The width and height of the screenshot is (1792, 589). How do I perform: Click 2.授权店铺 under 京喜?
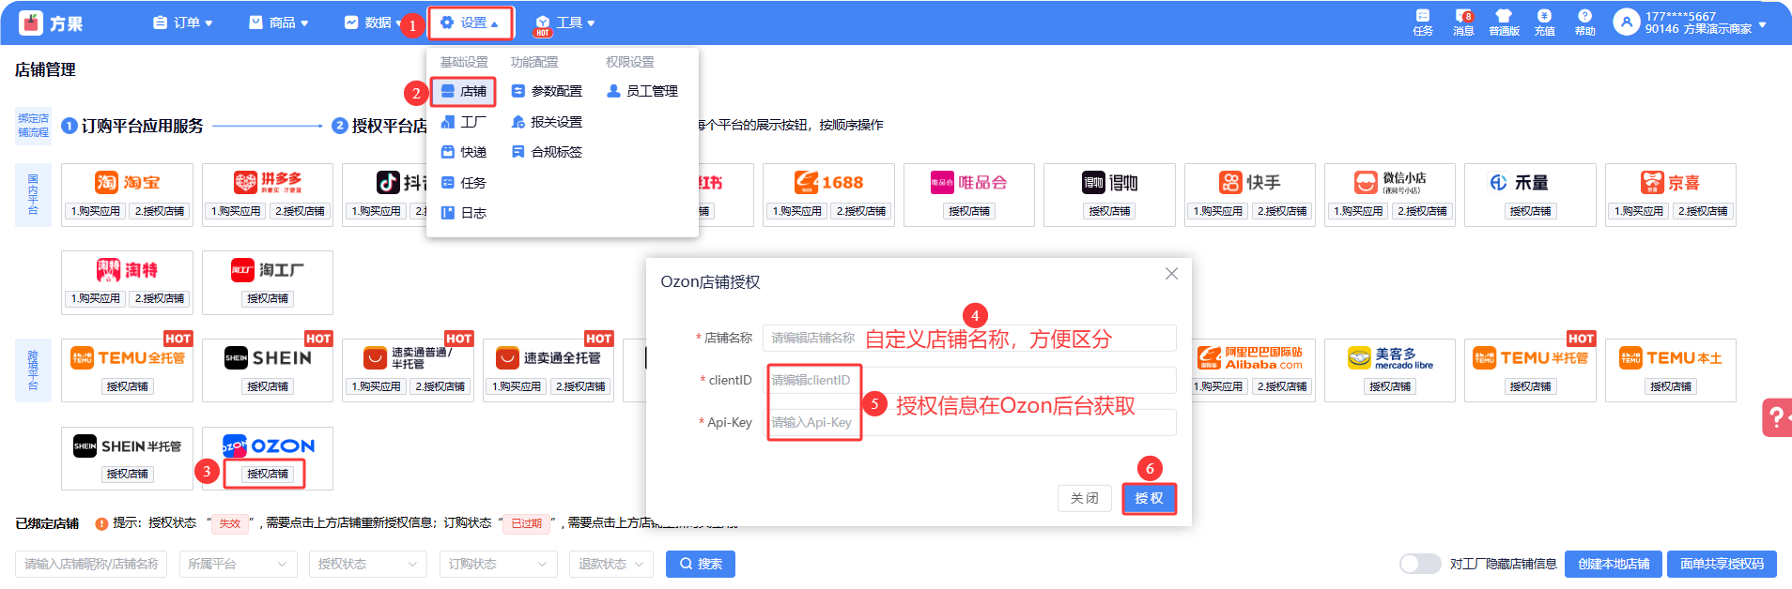pos(1703,211)
